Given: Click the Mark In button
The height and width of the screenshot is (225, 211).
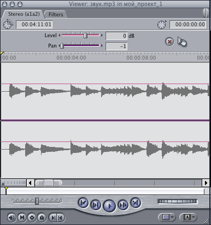Looking at the screenshot, I should pyautogui.click(x=53, y=217).
